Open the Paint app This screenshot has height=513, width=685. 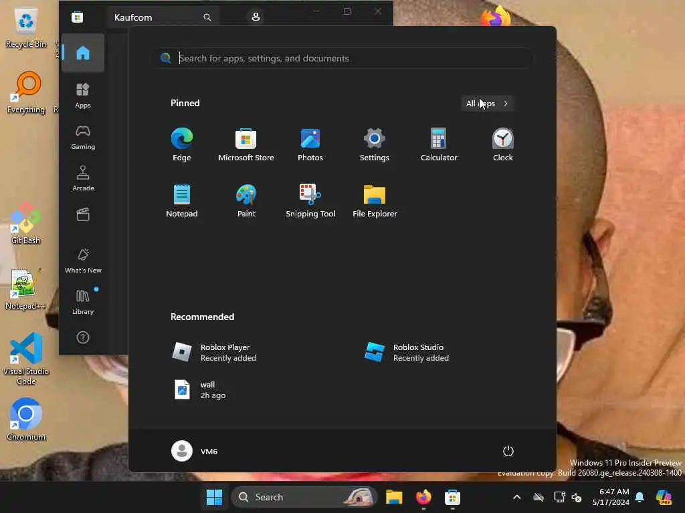246,200
